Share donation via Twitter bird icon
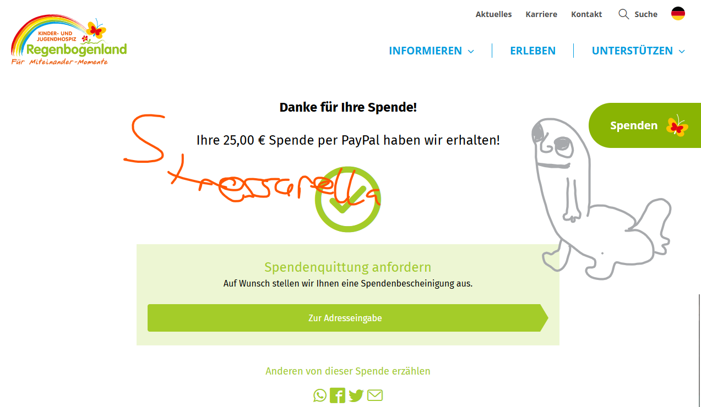Screen dimensions: 701x407 pyautogui.click(x=356, y=395)
